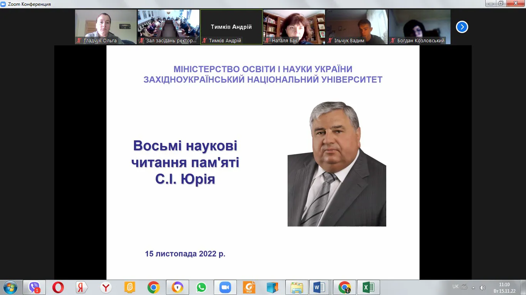Viewport: 526px width, 295px height.
Task: Minimize the Zoom conference window
Action: click(x=490, y=3)
